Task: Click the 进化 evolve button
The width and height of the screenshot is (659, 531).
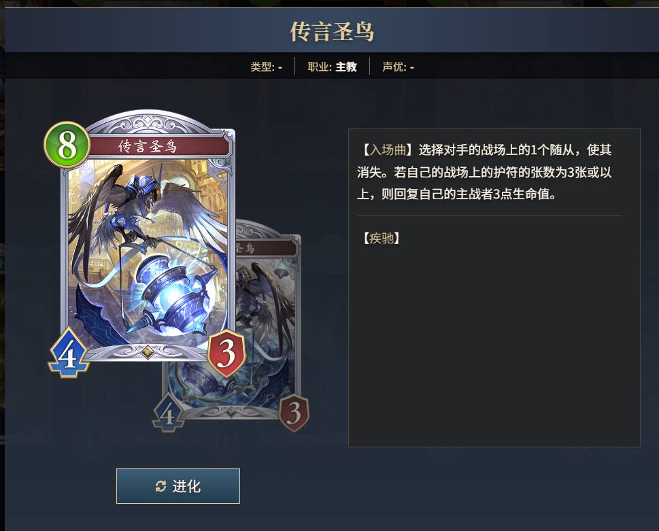Action: tap(178, 486)
